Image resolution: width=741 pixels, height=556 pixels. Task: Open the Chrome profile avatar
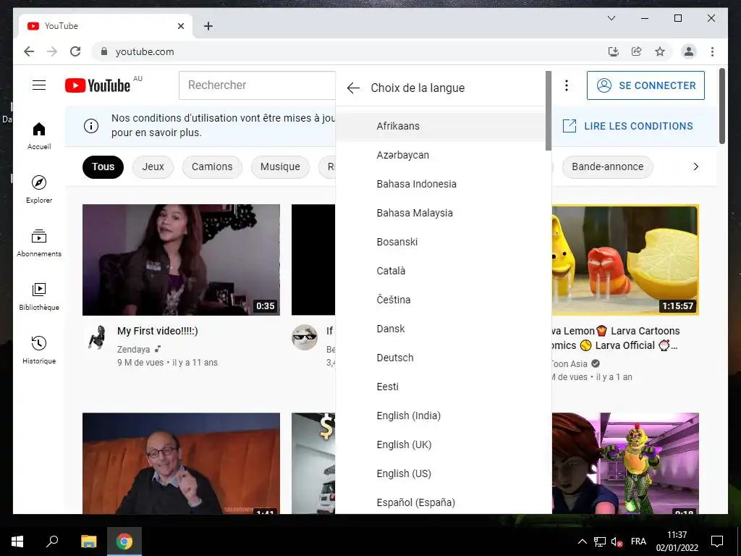point(689,51)
